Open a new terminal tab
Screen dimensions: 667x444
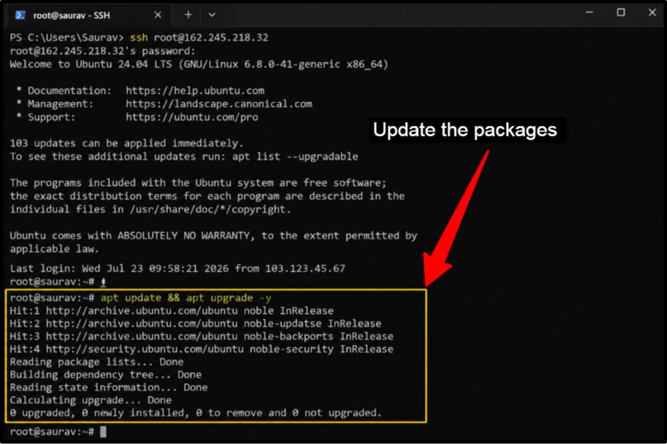click(188, 15)
